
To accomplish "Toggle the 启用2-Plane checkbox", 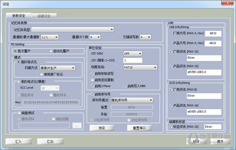I will click(x=92, y=86).
